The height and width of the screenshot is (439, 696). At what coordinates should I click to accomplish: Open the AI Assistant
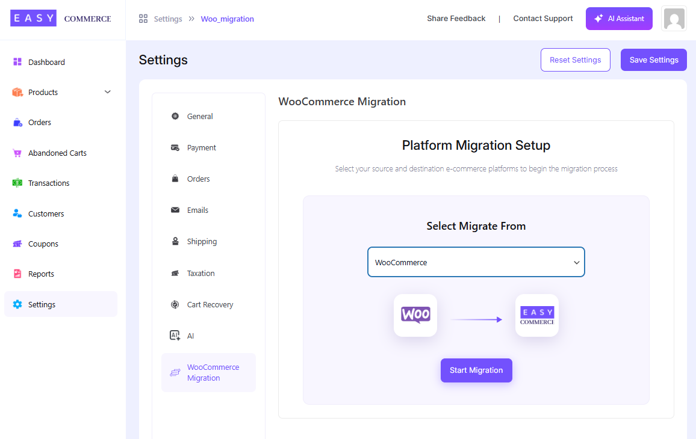click(x=618, y=19)
